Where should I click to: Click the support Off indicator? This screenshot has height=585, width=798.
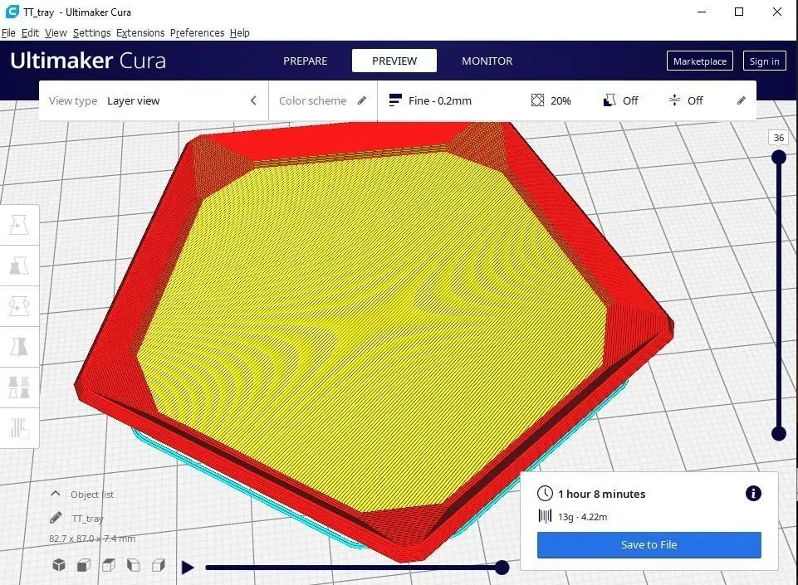[x=620, y=100]
